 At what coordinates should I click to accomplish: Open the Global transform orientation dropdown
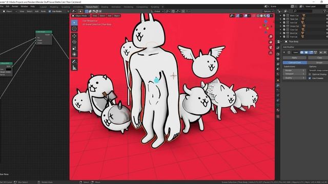tap(157, 11)
